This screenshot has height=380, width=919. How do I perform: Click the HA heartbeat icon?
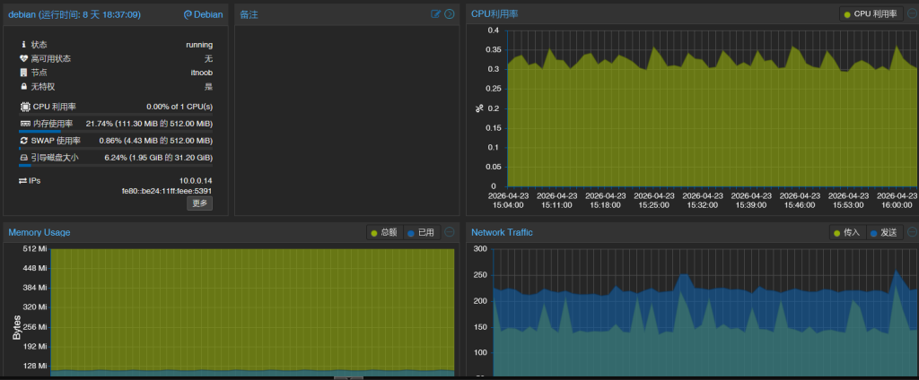coord(23,58)
